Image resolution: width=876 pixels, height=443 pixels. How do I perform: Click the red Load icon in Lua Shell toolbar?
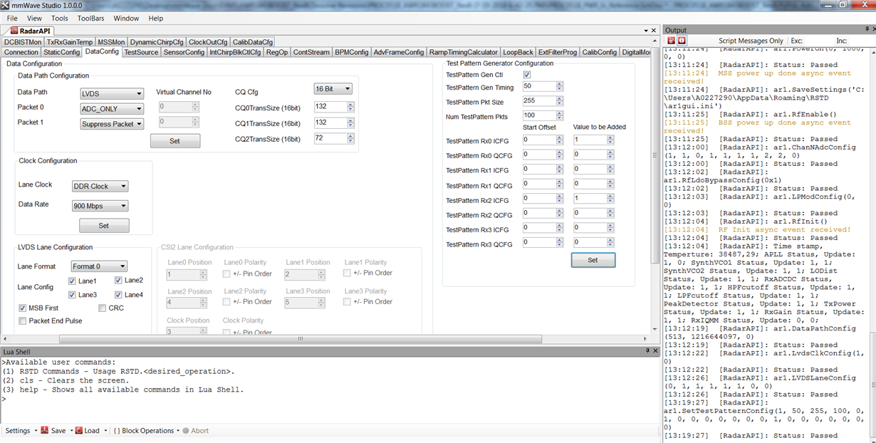(x=78, y=430)
